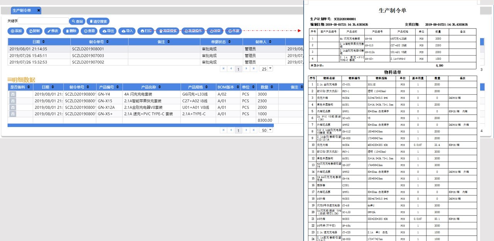Viewport: 494px width, 241px height.
Task: Select order row SCZLD201907003
Action: pyautogui.click(x=88, y=56)
